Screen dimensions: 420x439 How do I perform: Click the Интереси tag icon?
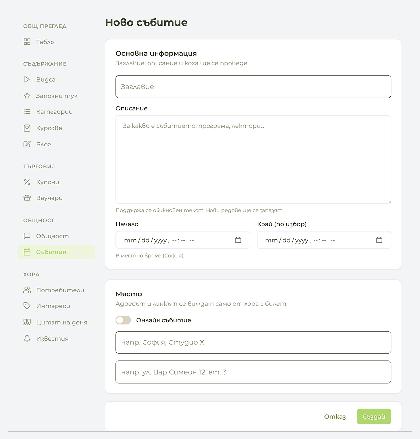(x=27, y=306)
